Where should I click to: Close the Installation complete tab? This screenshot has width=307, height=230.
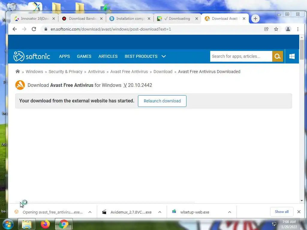[x=149, y=19]
